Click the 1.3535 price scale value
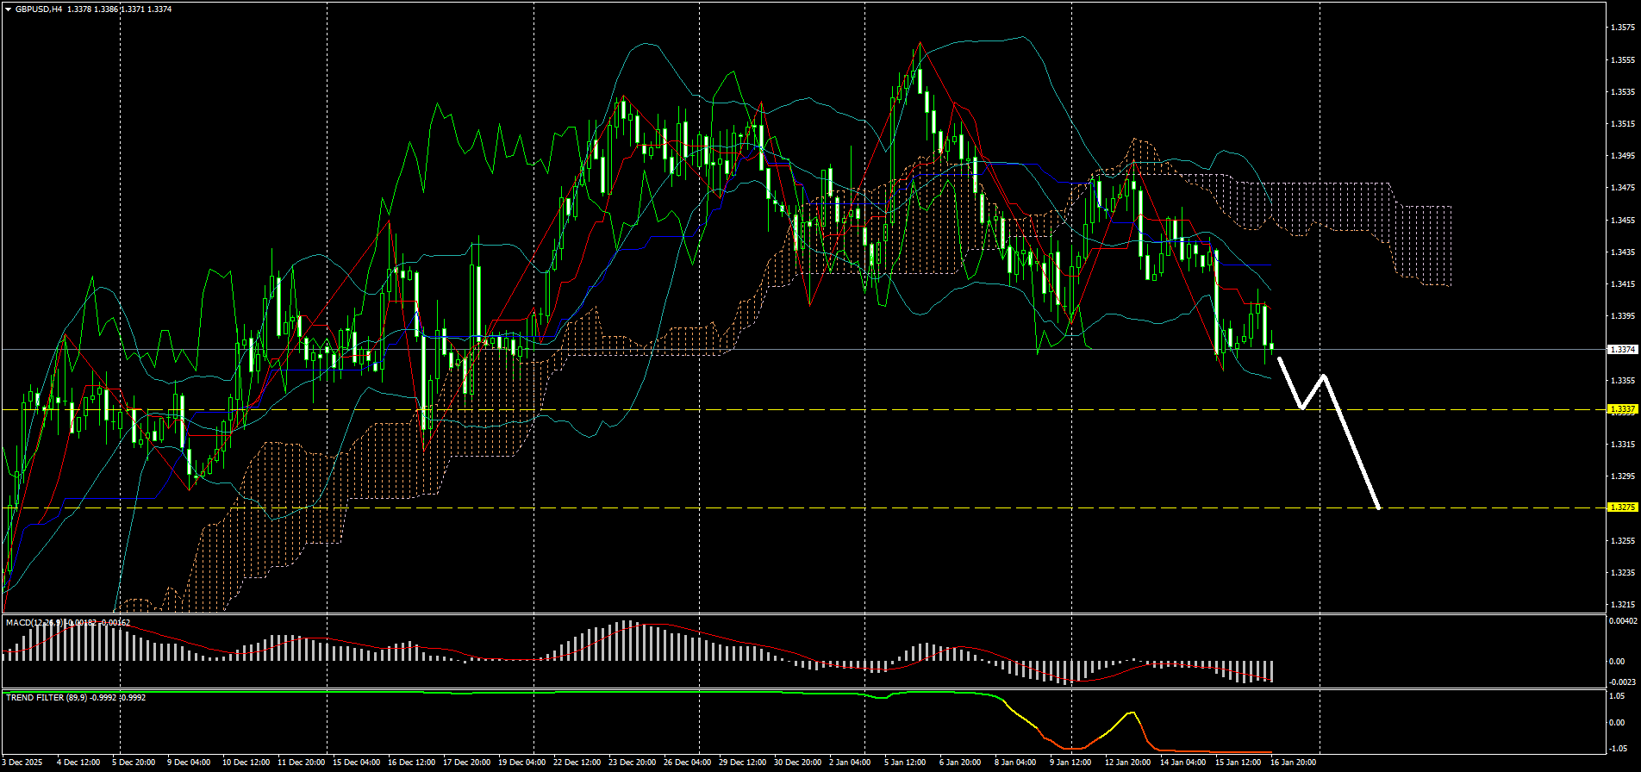The image size is (1641, 772). [x=1623, y=91]
